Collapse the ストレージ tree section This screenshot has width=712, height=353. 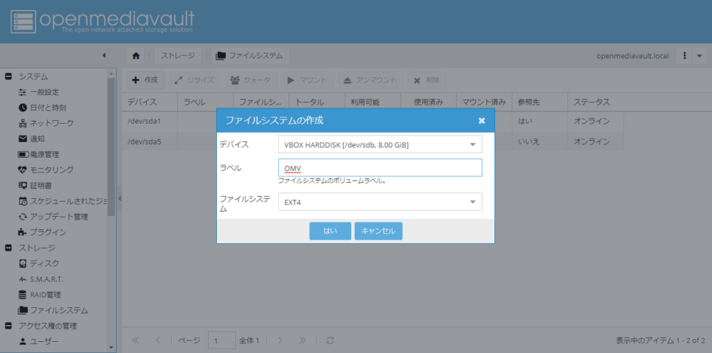pos(8,247)
